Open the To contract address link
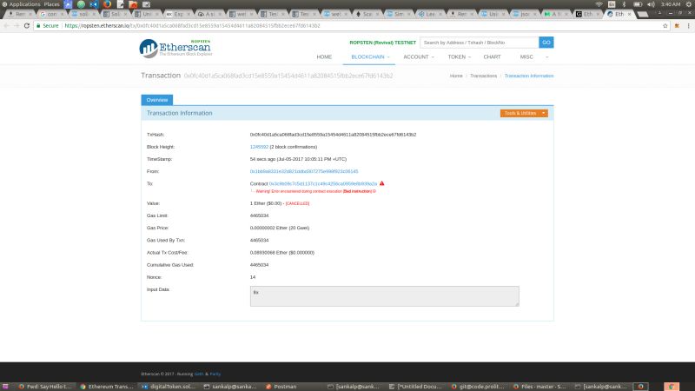This screenshot has width=695, height=391. pos(323,183)
